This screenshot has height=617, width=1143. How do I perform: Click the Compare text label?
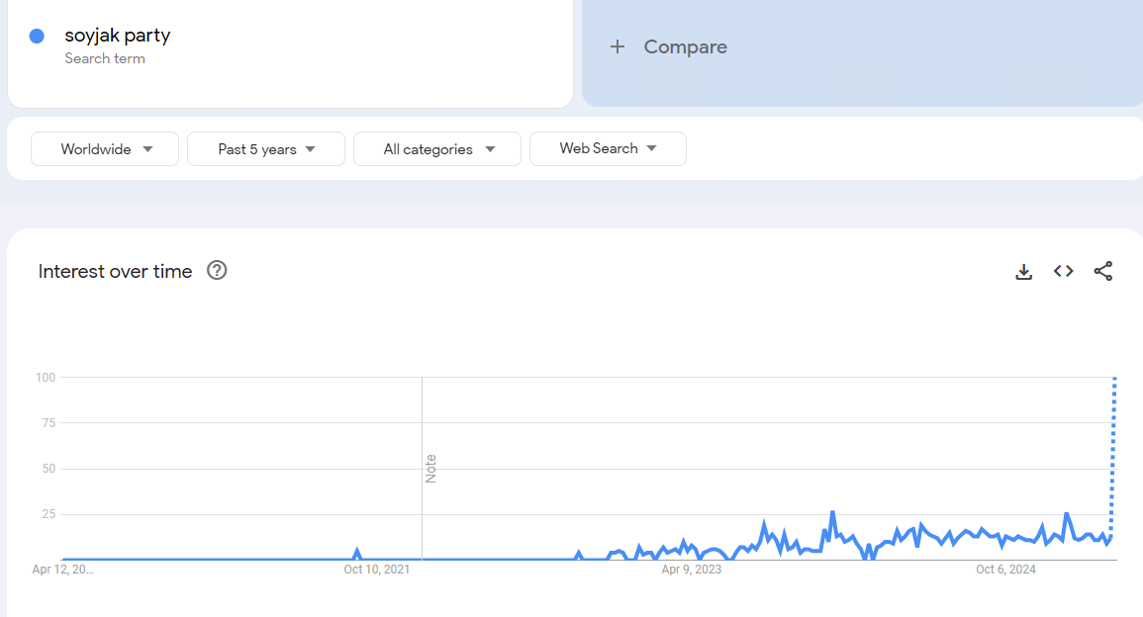point(685,46)
